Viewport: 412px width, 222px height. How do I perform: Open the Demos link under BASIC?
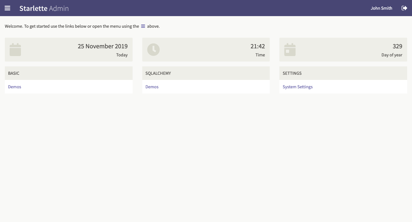14,87
